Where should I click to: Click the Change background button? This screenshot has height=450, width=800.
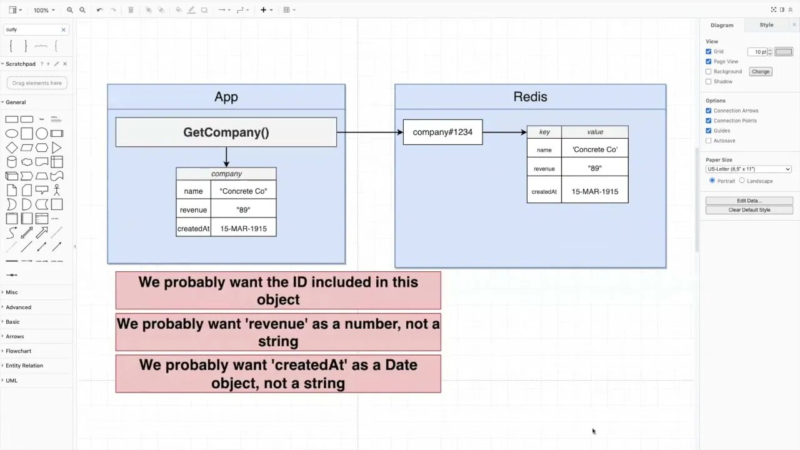761,72
